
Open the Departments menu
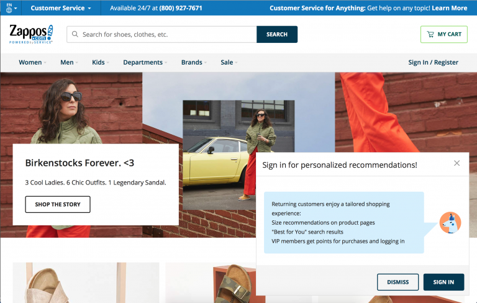[x=145, y=62]
